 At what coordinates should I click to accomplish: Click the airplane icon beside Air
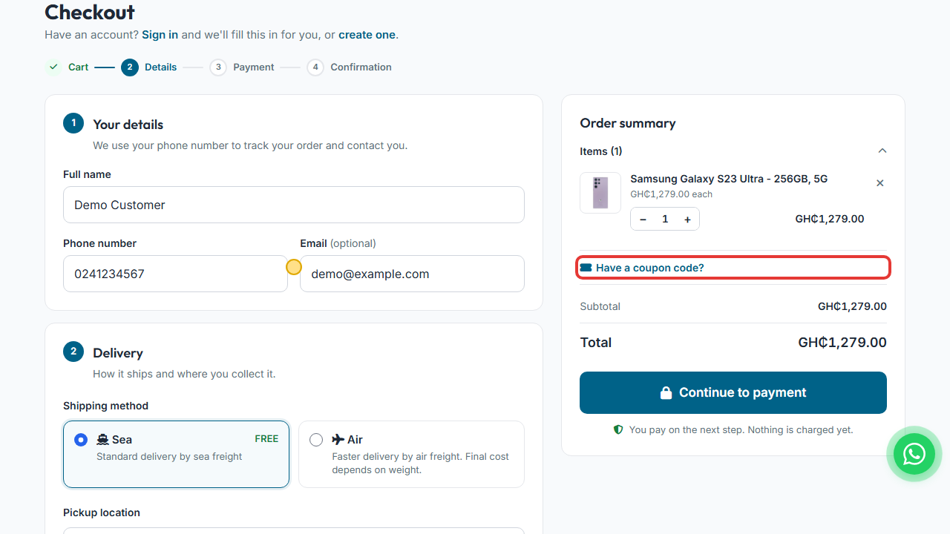(338, 440)
